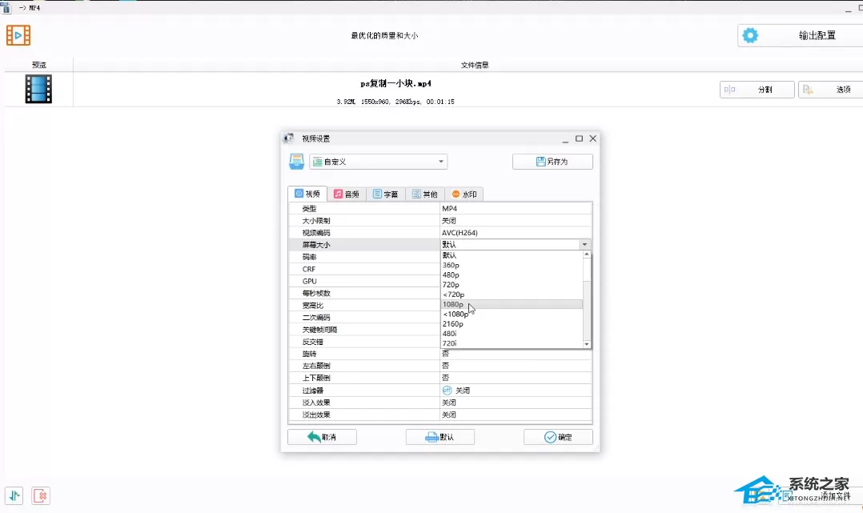863x513 pixels.
Task: Click the 选项 options button
Action: [x=831, y=89]
